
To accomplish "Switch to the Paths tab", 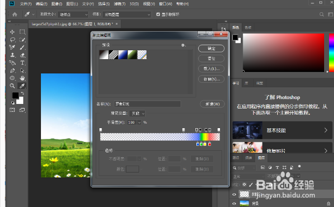I will (236, 158).
